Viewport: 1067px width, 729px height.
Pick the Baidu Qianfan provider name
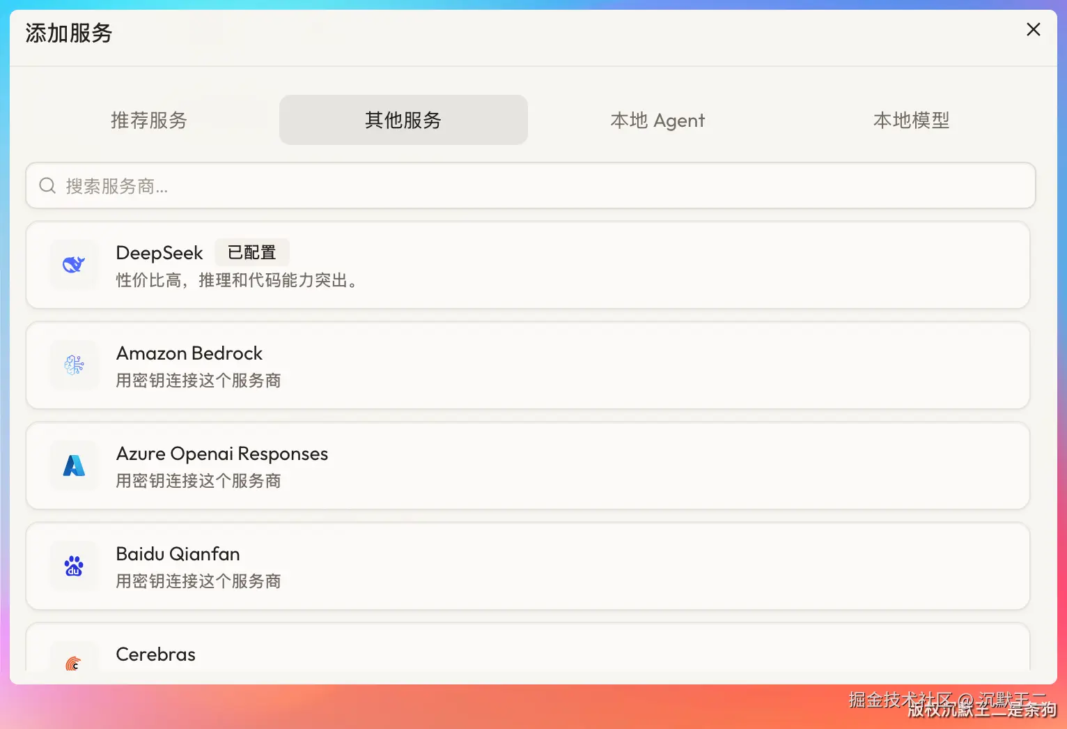click(178, 554)
